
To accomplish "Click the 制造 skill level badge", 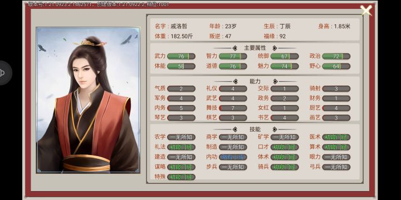I will [233, 147].
